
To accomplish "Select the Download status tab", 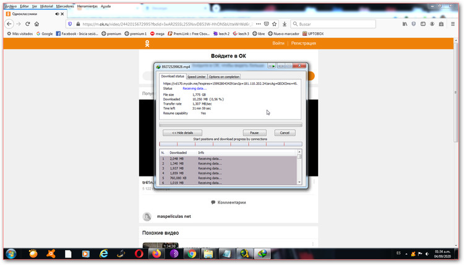I will (173, 76).
